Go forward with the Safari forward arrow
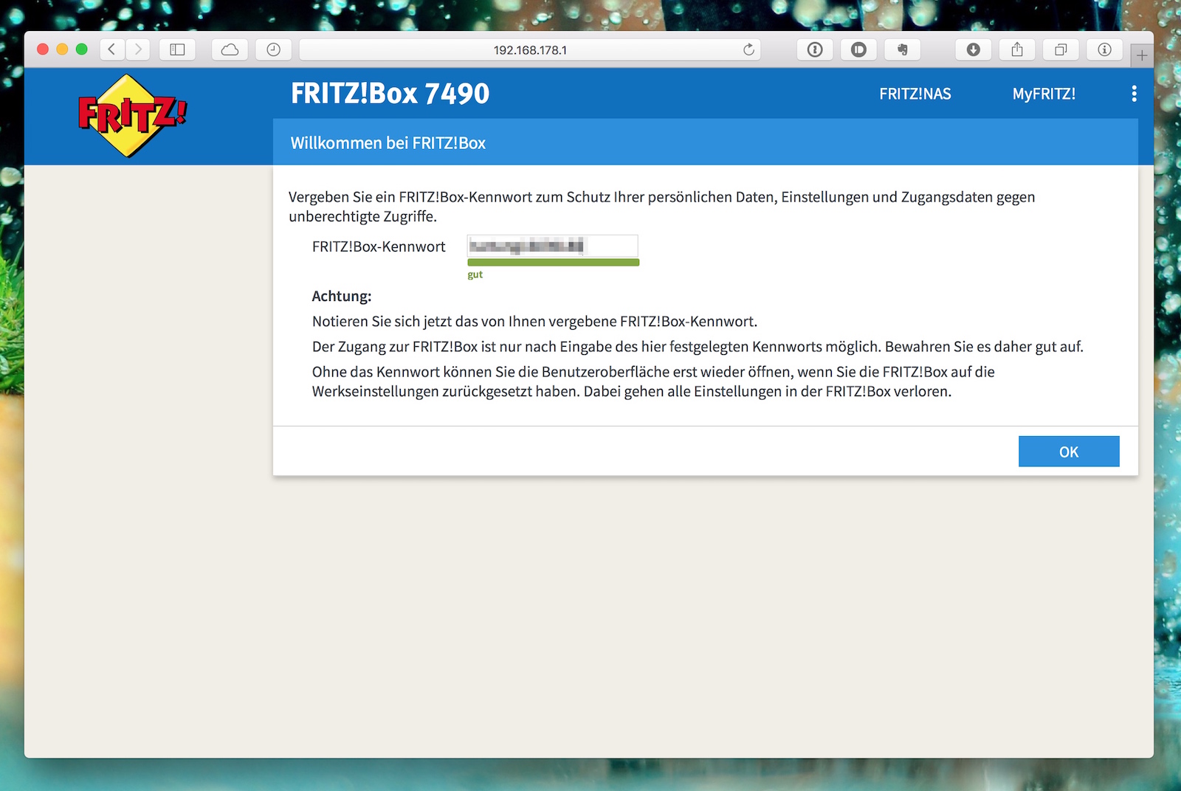 click(138, 49)
